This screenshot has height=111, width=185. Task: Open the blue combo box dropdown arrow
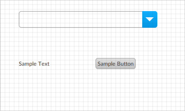point(150,19)
